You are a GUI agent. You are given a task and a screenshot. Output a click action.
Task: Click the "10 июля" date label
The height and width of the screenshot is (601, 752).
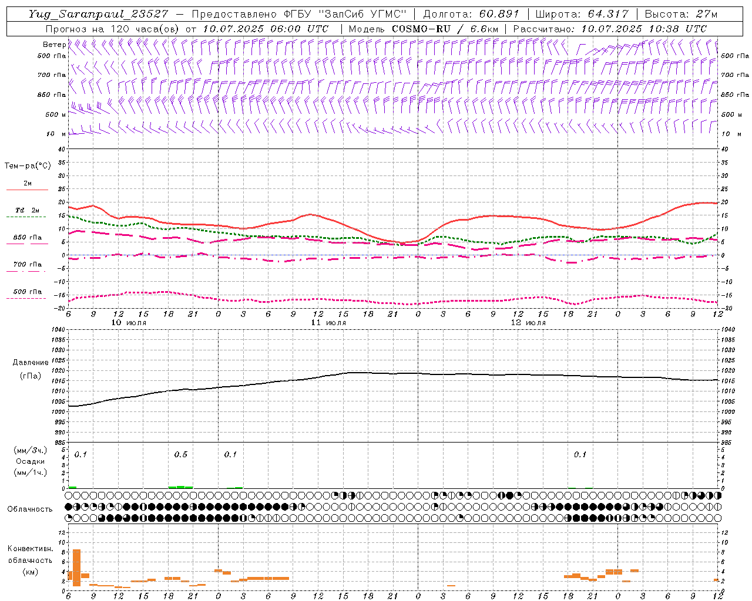coord(129,323)
